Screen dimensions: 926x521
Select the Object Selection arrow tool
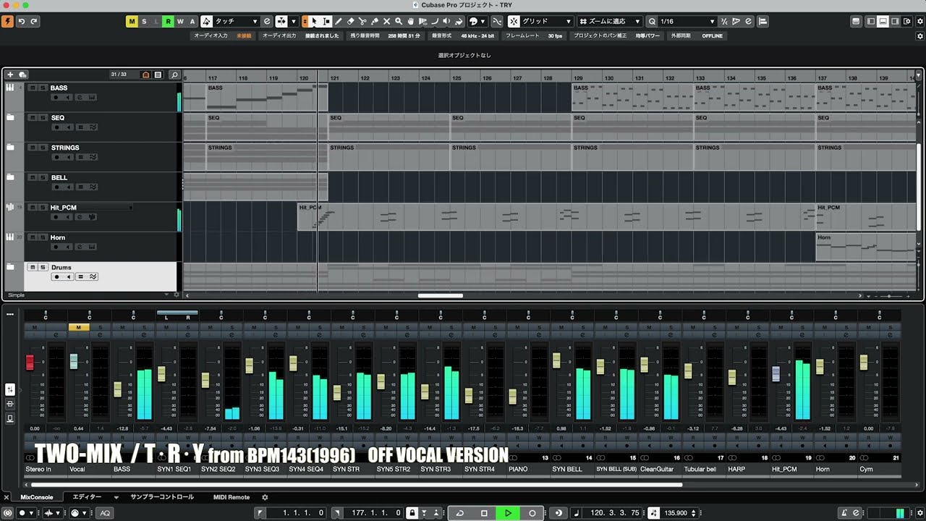coord(314,22)
